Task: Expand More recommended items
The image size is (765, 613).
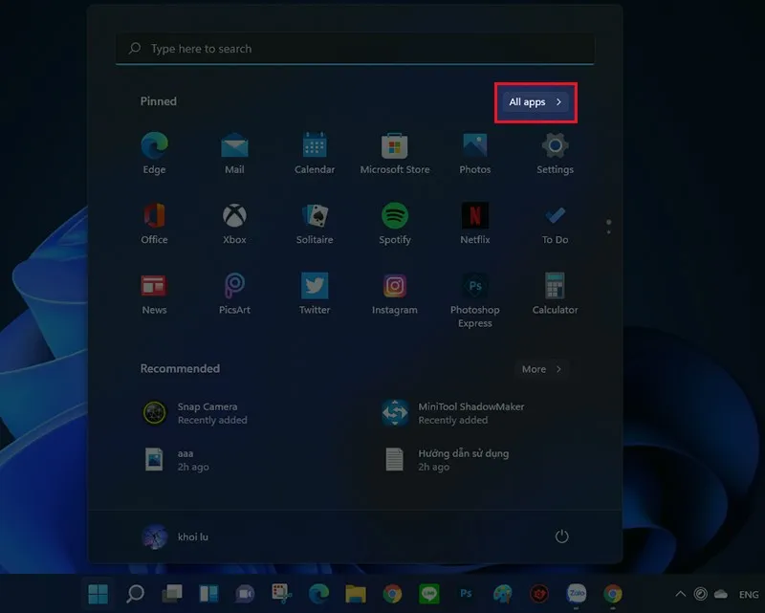Action: coord(541,368)
